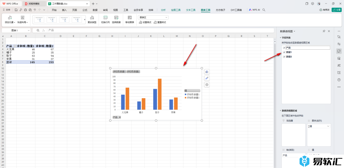
Task: Click the user avatar icon in title bar
Action: click(319, 4)
